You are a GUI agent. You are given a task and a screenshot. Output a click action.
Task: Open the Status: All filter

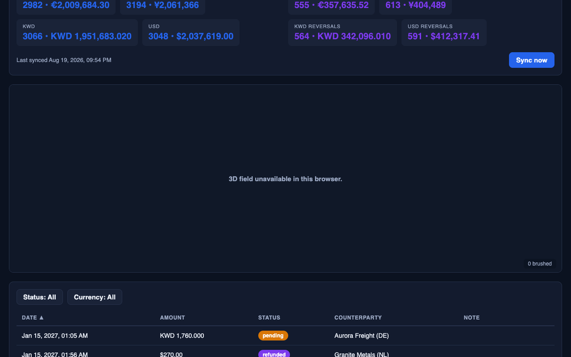[x=39, y=297]
